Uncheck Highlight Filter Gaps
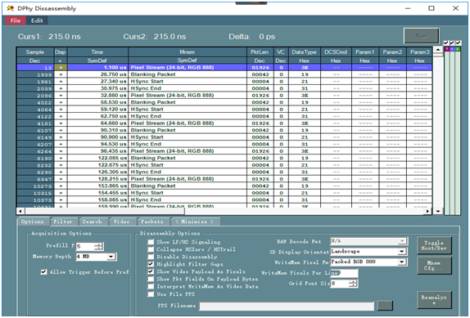This screenshot has height=318, width=470. point(151,264)
